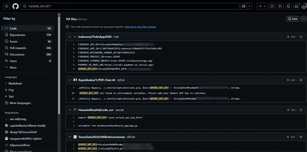Click the FIREBASE_PROJECT_ID=traks-63695 line
This screenshot has height=152, width=307.
pyautogui.click(x=99, y=57)
